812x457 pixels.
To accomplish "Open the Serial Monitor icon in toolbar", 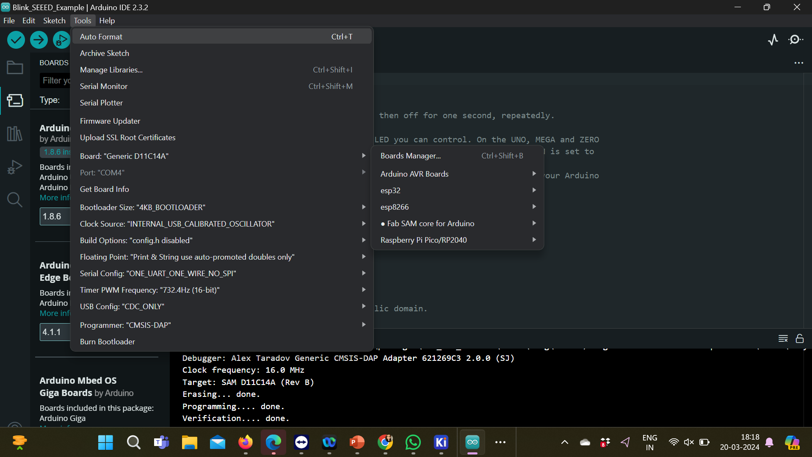I will 795,40.
